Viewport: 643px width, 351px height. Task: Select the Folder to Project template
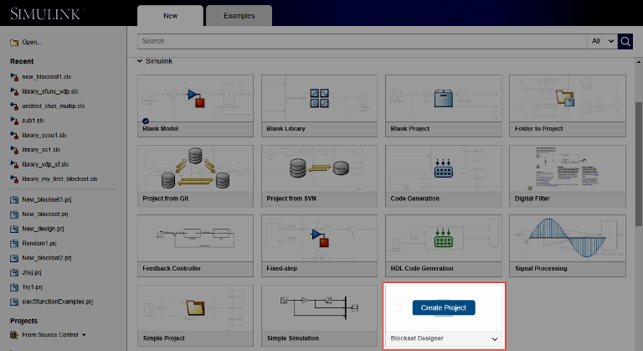click(x=568, y=106)
